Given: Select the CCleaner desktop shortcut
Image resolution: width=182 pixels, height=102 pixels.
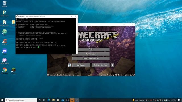Looking at the screenshot, I should tap(5, 42).
